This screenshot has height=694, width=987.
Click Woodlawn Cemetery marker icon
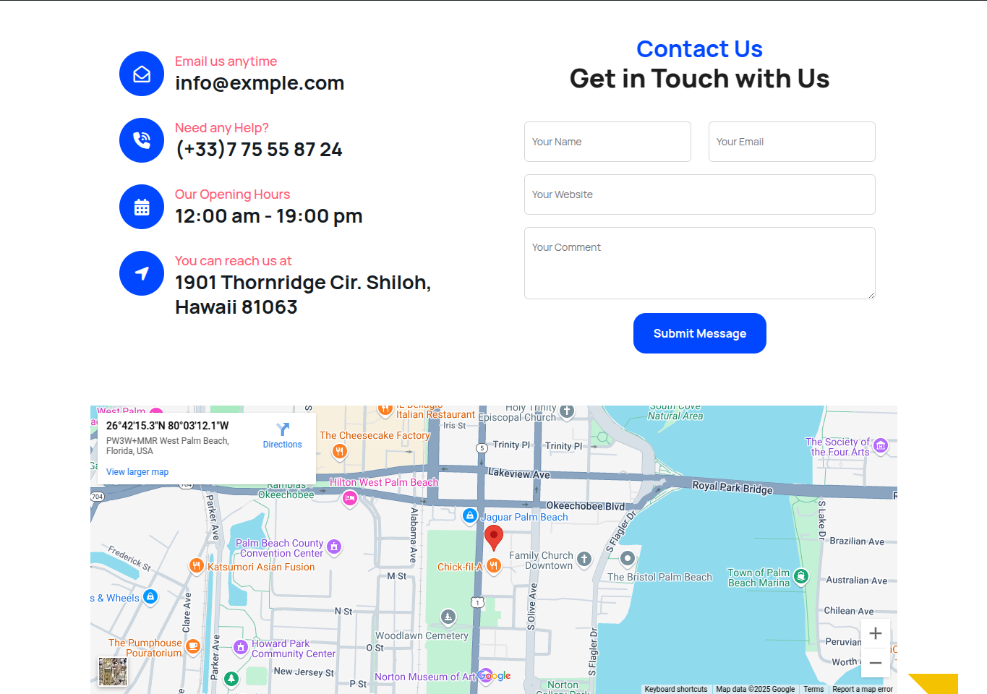click(448, 617)
